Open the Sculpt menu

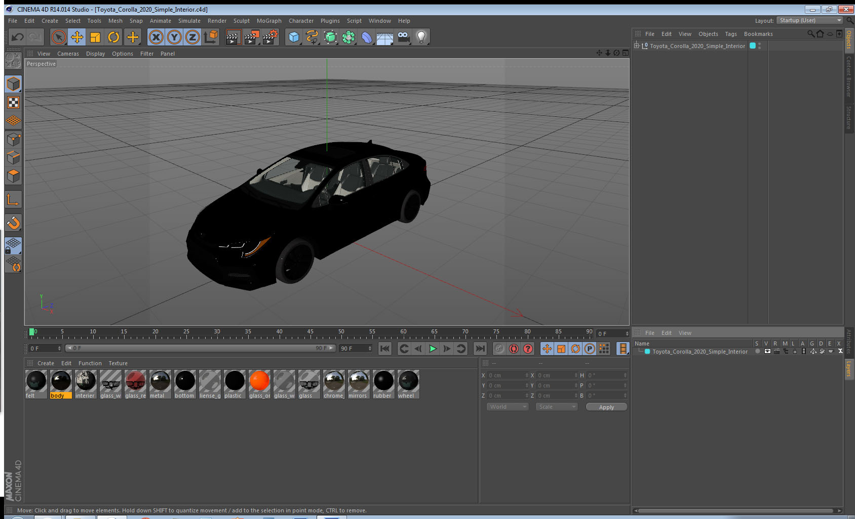pyautogui.click(x=241, y=21)
